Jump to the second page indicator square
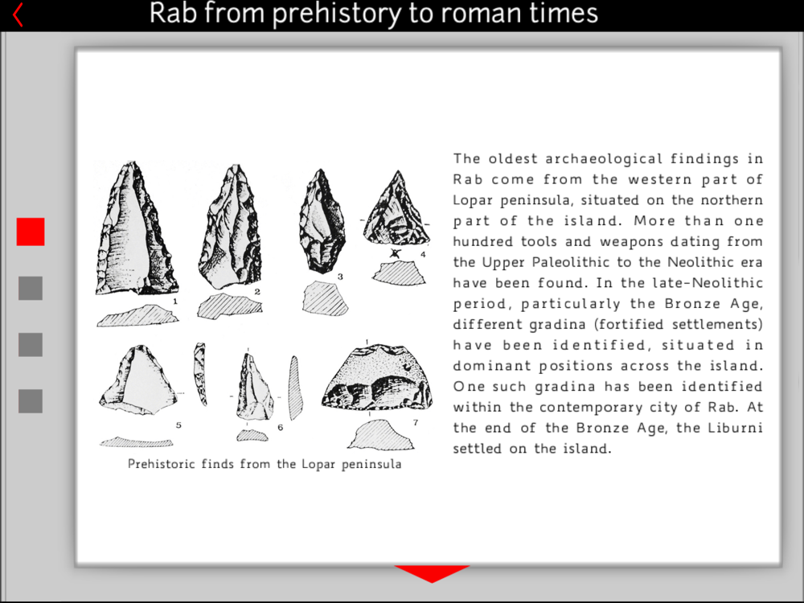804x603 pixels. tap(31, 288)
